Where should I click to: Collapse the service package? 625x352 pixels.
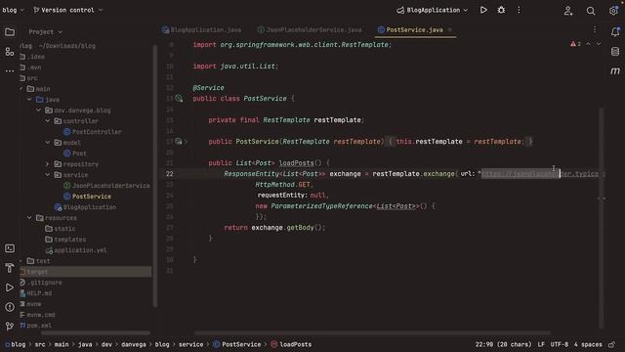pos(48,175)
